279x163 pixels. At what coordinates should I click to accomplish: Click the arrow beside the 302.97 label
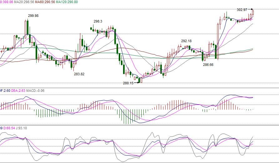point(250,10)
